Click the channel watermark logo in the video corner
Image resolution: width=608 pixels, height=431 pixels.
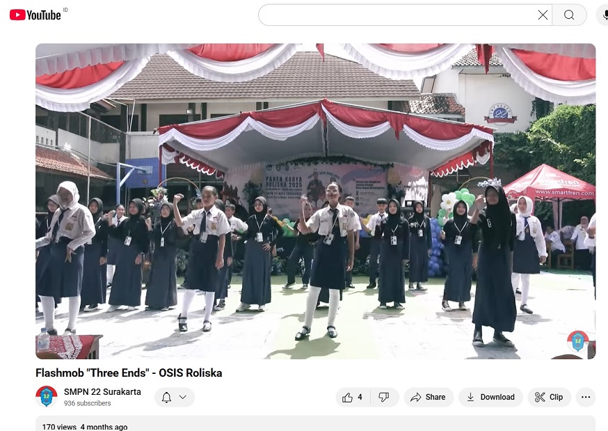point(577,341)
